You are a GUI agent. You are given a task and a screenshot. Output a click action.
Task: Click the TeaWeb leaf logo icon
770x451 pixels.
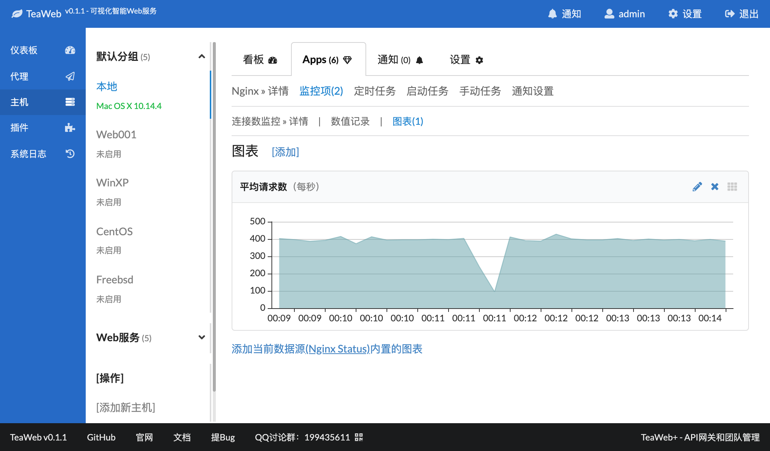[x=17, y=14]
